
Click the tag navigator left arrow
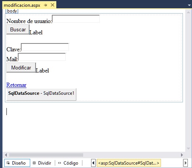[93, 163]
